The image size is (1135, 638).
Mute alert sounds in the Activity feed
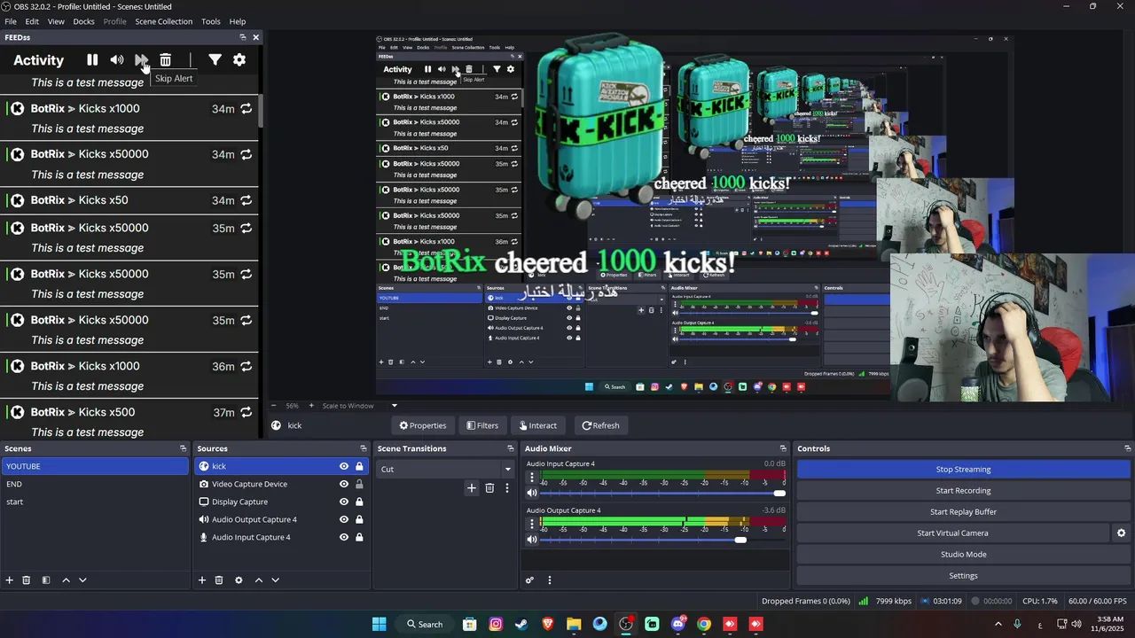(x=117, y=59)
